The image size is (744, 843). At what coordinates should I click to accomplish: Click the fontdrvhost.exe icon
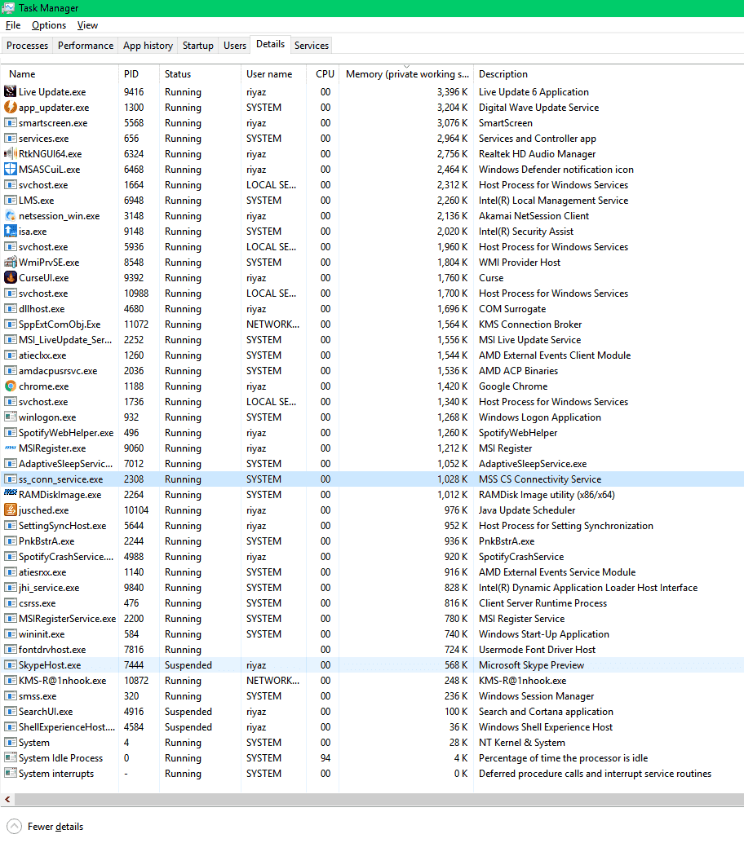pyautogui.click(x=11, y=649)
